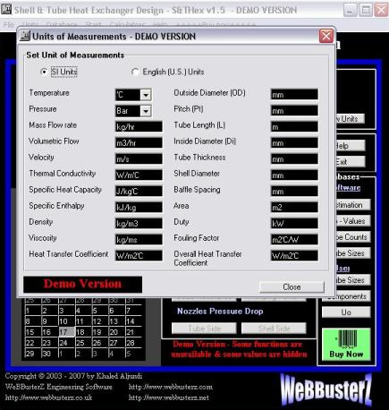This screenshot has height=410, width=389.
Task: Click the red Demo Version banner in dialog
Action: point(82,285)
